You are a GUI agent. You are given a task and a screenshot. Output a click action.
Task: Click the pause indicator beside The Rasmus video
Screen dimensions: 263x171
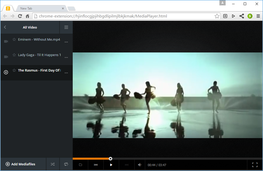(x=6, y=72)
